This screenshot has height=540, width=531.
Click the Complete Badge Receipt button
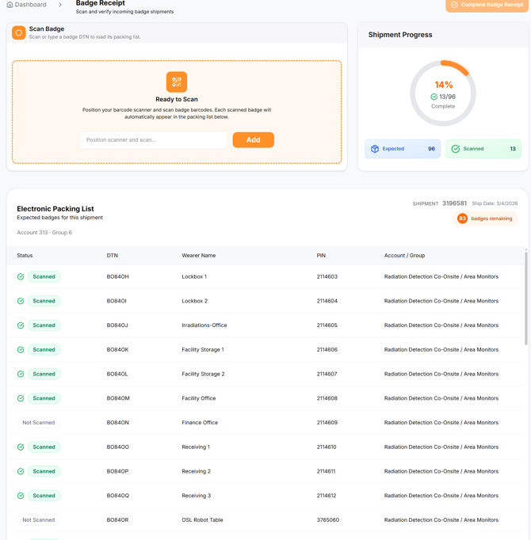pyautogui.click(x=487, y=5)
